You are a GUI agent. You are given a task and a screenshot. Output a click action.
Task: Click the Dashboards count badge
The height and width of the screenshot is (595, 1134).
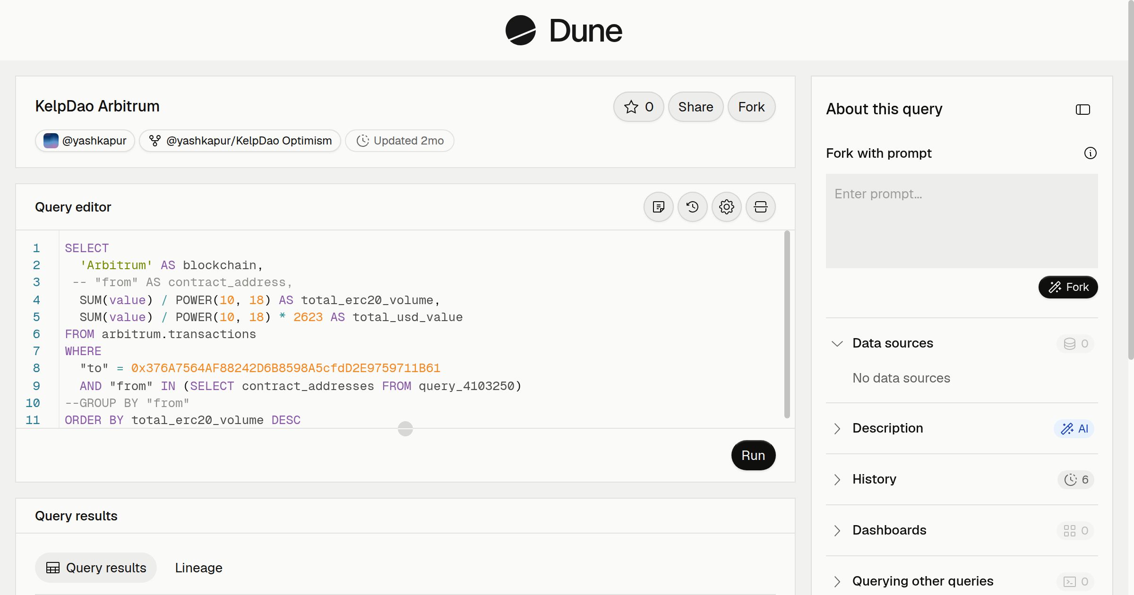1075,531
